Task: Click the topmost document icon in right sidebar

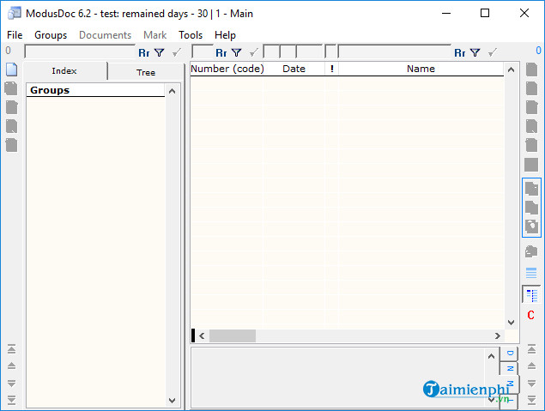Action: coord(531,70)
